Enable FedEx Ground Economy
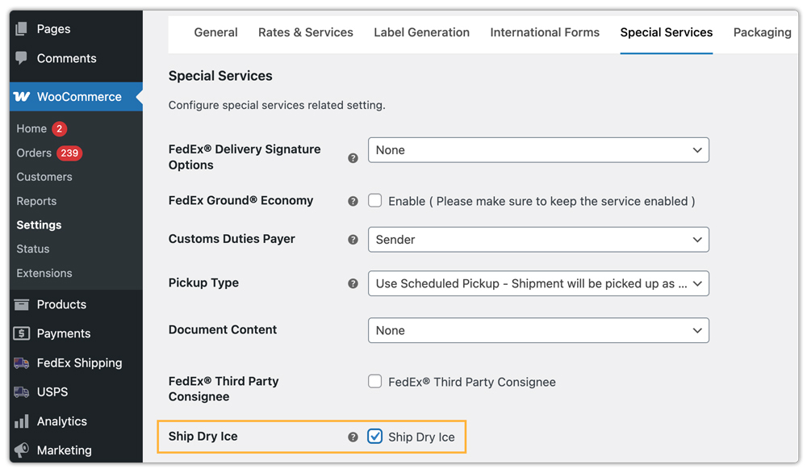This screenshot has height=473, width=807. [374, 200]
